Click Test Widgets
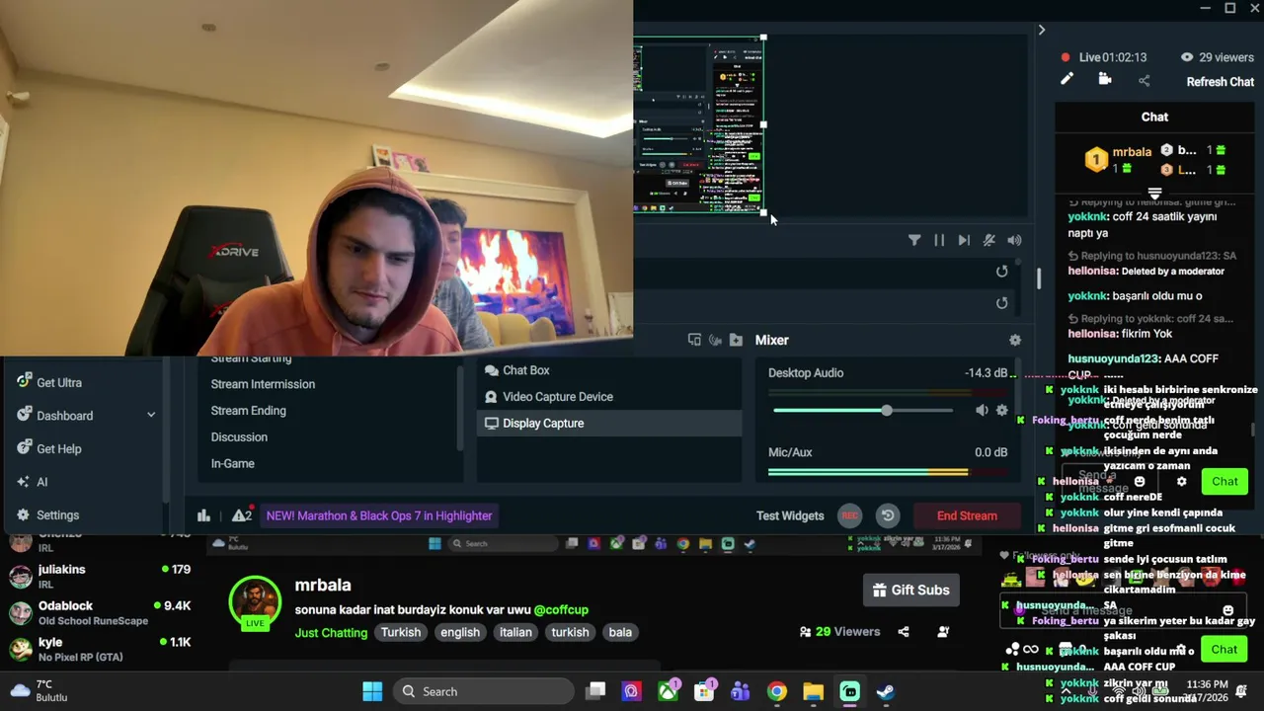Screen dimensions: 1264x711 tap(790, 515)
